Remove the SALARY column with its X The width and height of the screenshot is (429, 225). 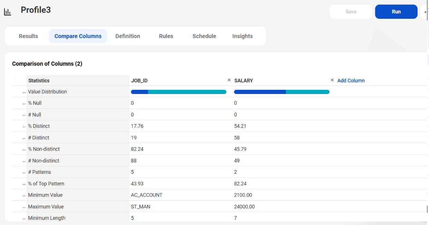[x=332, y=80]
